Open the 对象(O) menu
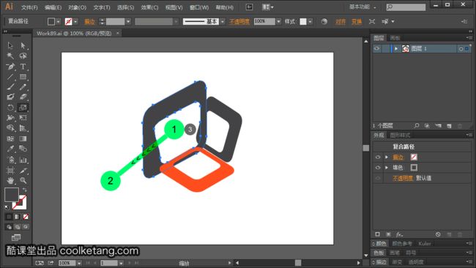This screenshot has width=476, height=268. click(77, 7)
